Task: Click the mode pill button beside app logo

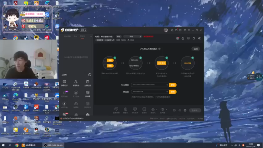Action: [84, 30]
